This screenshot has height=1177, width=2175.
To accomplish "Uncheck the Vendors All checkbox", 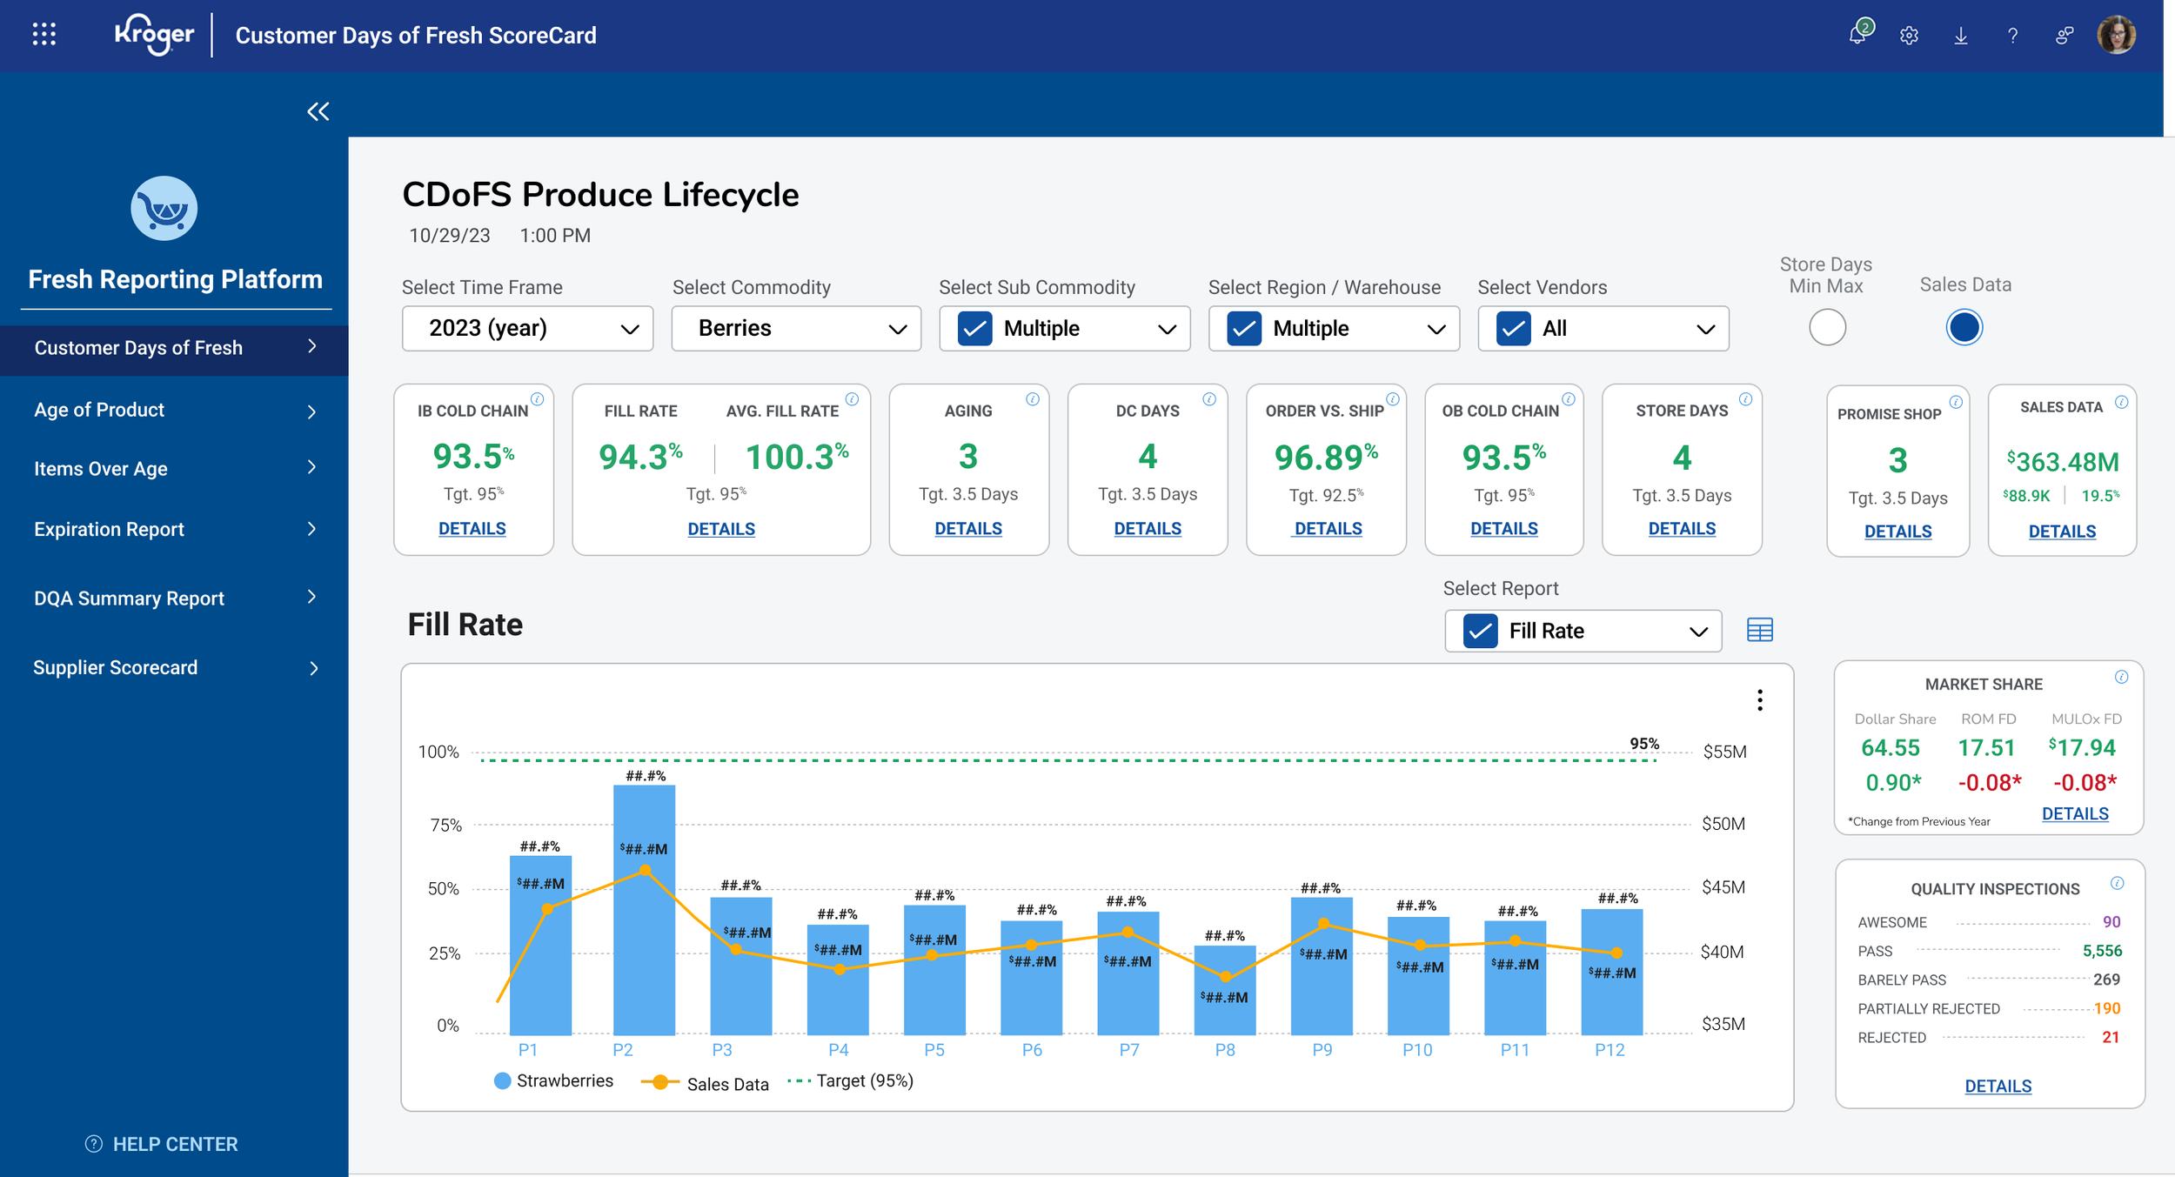I will coord(1513,329).
